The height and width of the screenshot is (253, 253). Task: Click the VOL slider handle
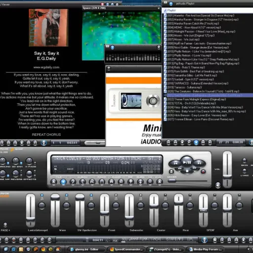227,176
